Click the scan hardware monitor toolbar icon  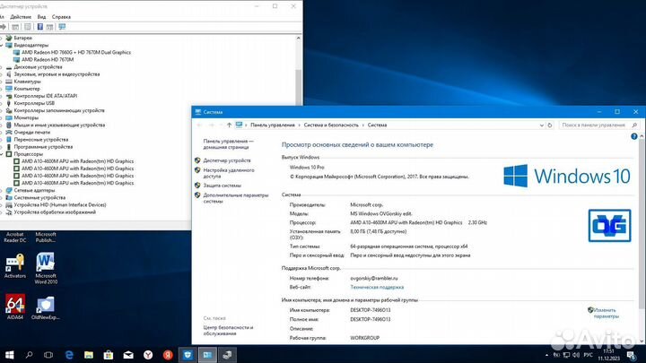click(62, 27)
